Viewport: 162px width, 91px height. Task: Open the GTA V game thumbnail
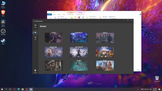click(x=105, y=38)
